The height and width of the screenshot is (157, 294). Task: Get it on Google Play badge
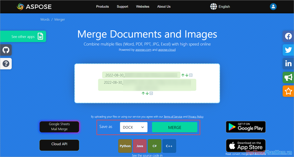[246, 127]
